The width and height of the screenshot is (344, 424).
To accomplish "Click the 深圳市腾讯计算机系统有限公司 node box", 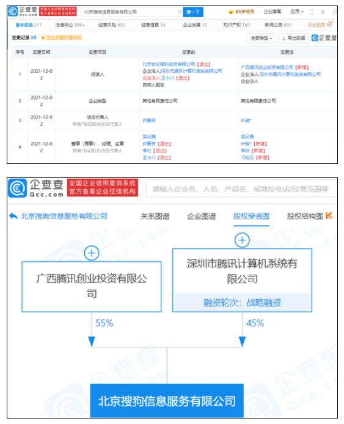I will coord(242,280).
